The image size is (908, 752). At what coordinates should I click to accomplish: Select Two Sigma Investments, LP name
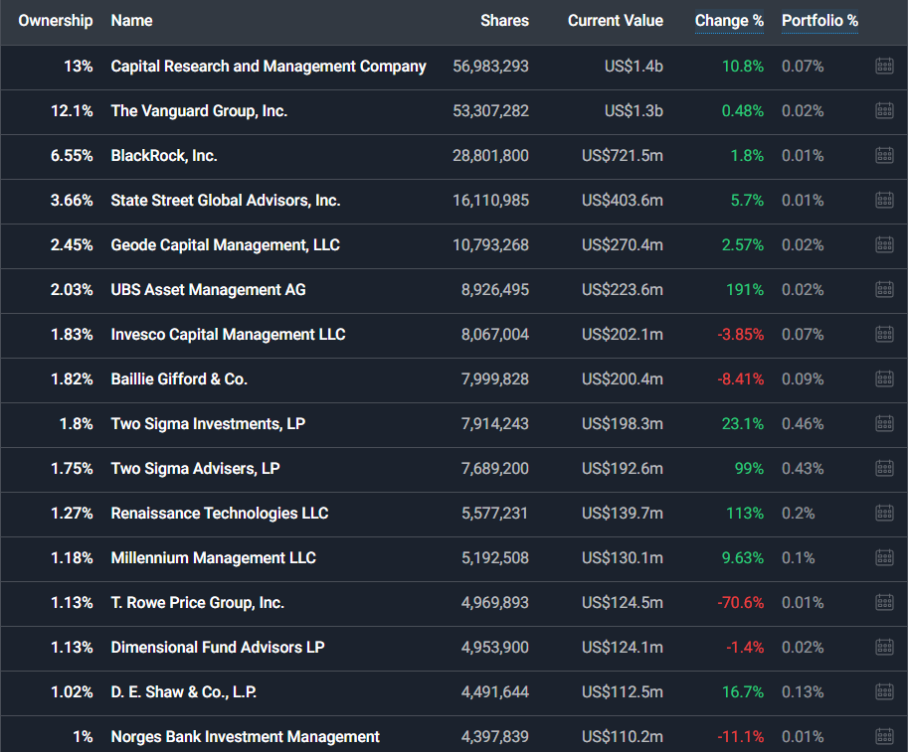click(208, 424)
